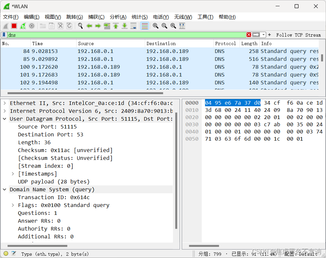
Task: Open capture options via the gear icon
Action: [32, 26]
